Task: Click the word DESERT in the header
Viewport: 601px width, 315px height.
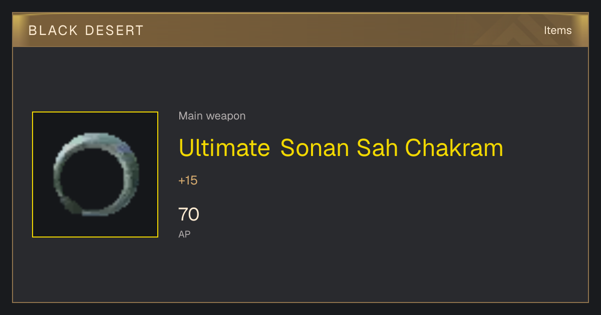Action: (114, 30)
